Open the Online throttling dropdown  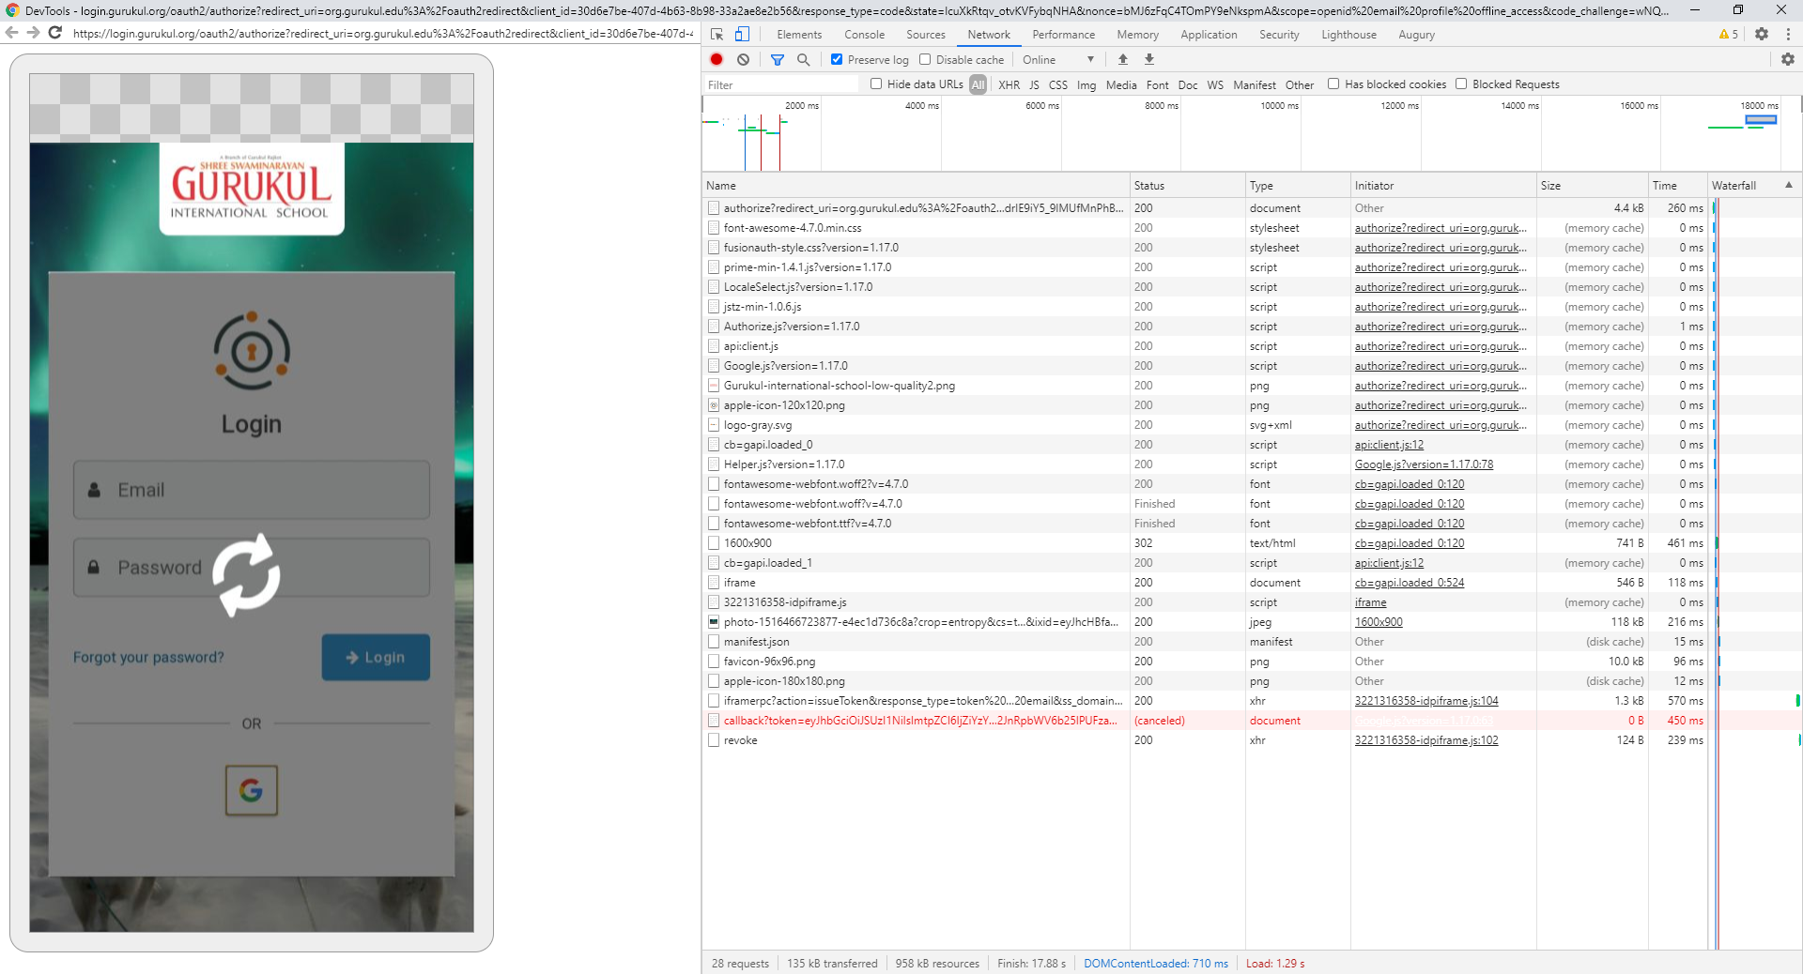[x=1058, y=59]
